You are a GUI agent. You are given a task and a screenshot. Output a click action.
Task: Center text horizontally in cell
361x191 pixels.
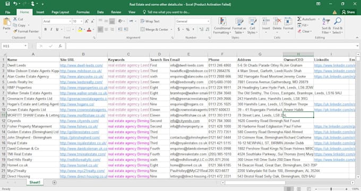coord(106,29)
